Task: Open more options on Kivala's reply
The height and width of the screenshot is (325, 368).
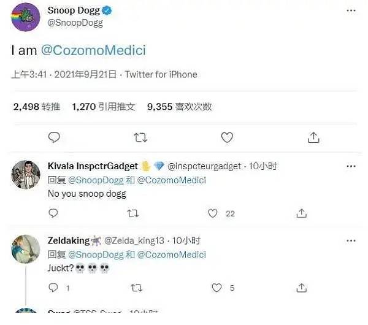Action: pyautogui.click(x=350, y=166)
